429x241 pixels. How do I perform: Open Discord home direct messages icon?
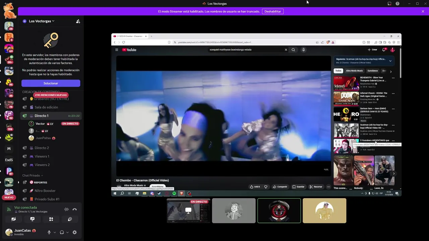(9, 11)
